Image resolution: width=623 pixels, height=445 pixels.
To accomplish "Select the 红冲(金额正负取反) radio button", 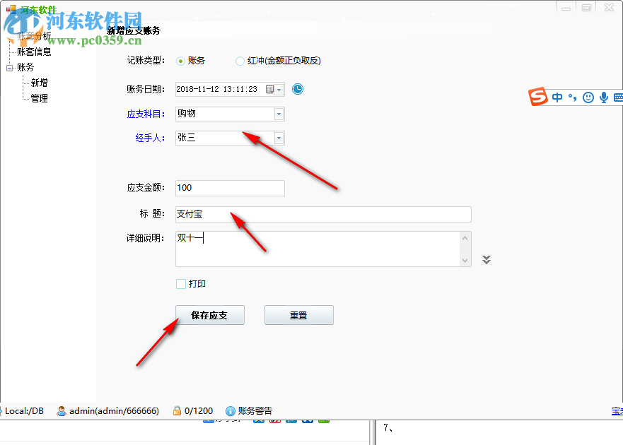I will tap(240, 61).
